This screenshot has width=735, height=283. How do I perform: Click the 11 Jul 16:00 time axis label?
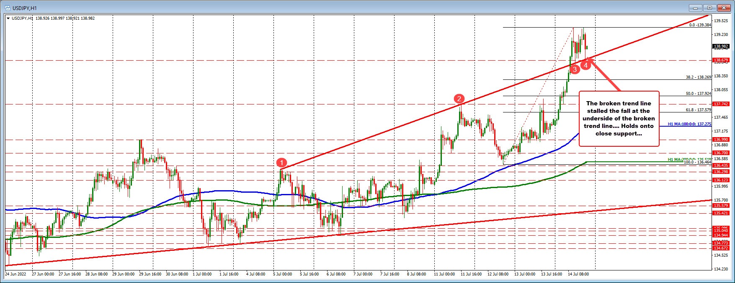472,274
